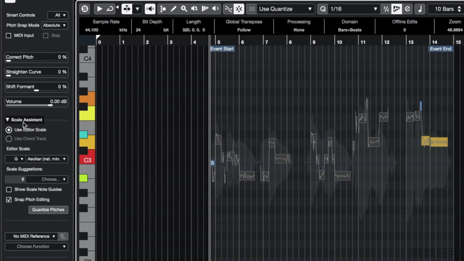
Task: Click the Solo Editor 'S' icon
Action: pos(85,9)
